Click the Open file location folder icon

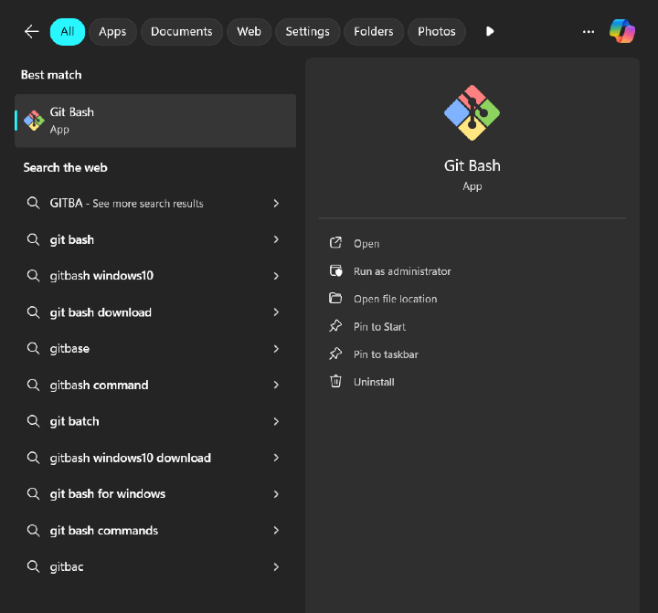[335, 299]
